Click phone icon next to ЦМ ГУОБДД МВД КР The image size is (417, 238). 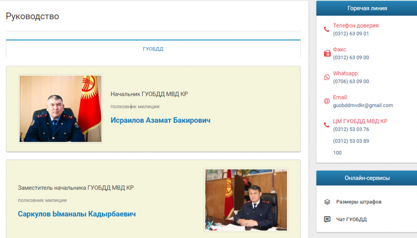pyautogui.click(x=327, y=125)
